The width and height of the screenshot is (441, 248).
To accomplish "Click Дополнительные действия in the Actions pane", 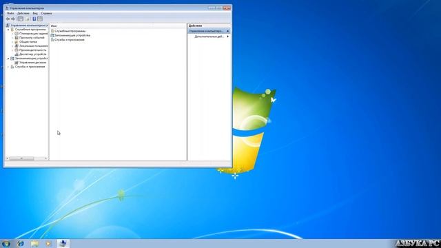I will click(209, 37).
